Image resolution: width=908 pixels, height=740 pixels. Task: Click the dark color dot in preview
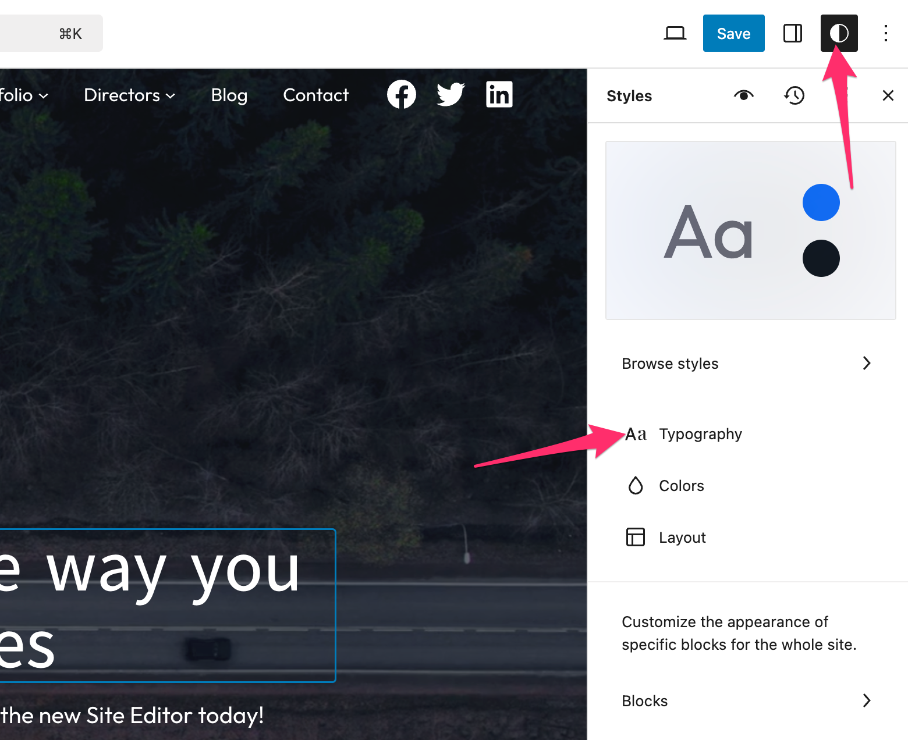click(x=821, y=258)
